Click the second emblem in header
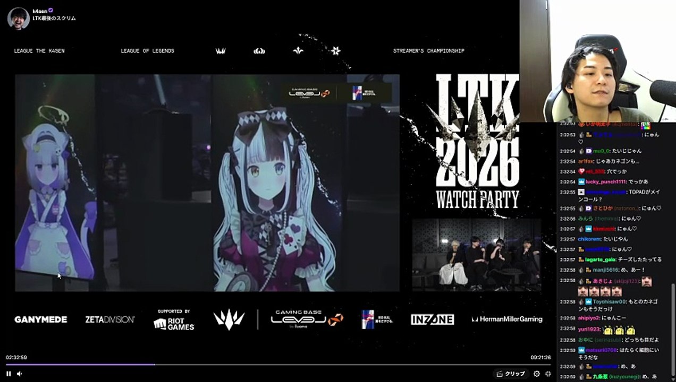 tap(259, 51)
